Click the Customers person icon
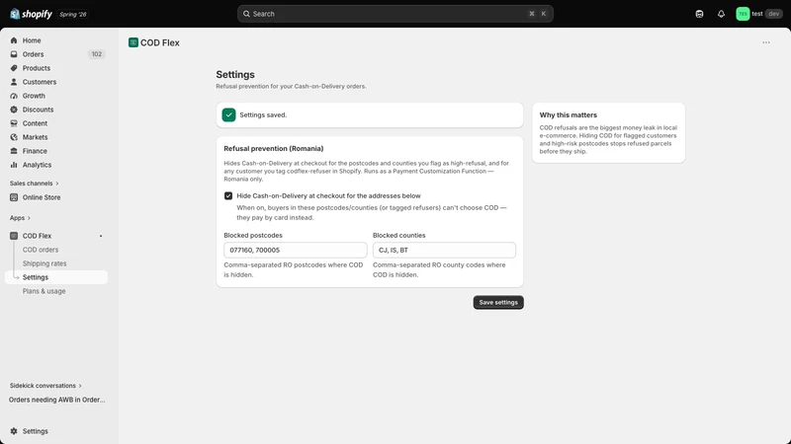The width and height of the screenshot is (791, 444). [14, 82]
